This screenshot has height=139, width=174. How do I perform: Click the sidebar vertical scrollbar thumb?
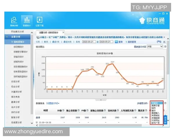pyautogui.click(x=32, y=74)
